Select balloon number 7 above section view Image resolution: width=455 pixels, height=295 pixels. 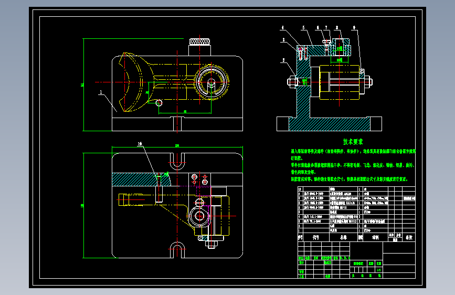(326, 28)
